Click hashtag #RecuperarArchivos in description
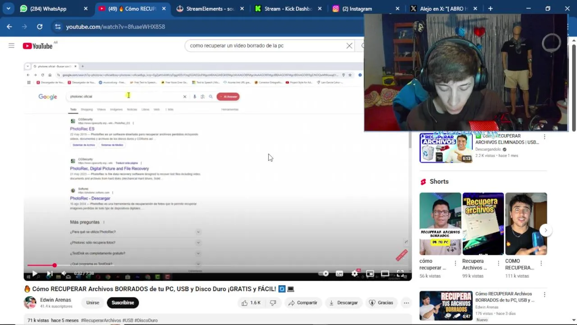 (101, 320)
